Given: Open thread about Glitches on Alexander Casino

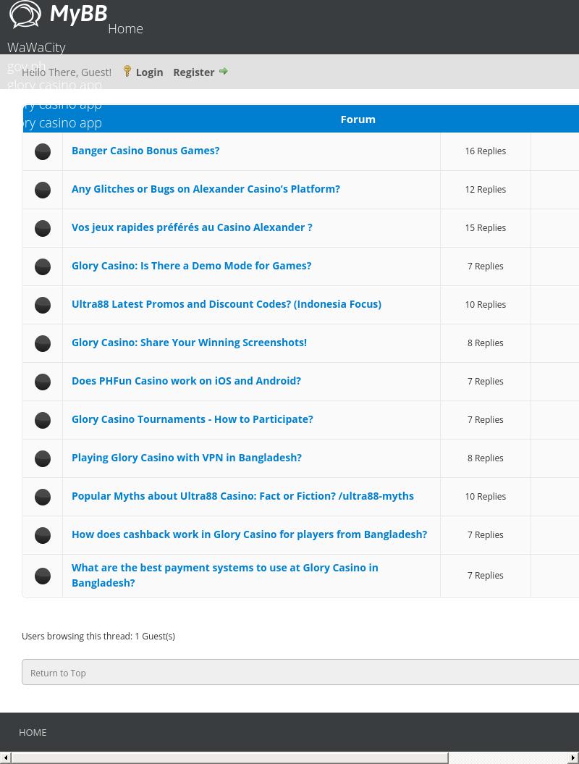Looking at the screenshot, I should tap(206, 189).
